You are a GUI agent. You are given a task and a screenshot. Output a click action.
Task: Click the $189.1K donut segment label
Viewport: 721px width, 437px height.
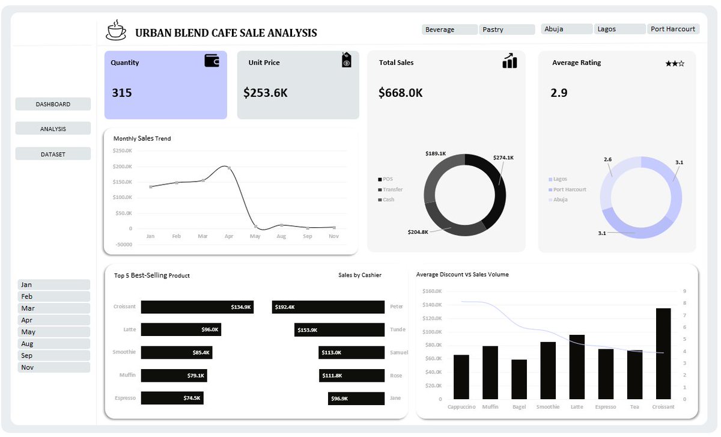(436, 153)
